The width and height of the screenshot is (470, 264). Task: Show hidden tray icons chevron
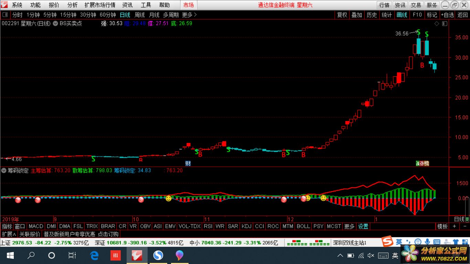pyautogui.click(x=340, y=255)
